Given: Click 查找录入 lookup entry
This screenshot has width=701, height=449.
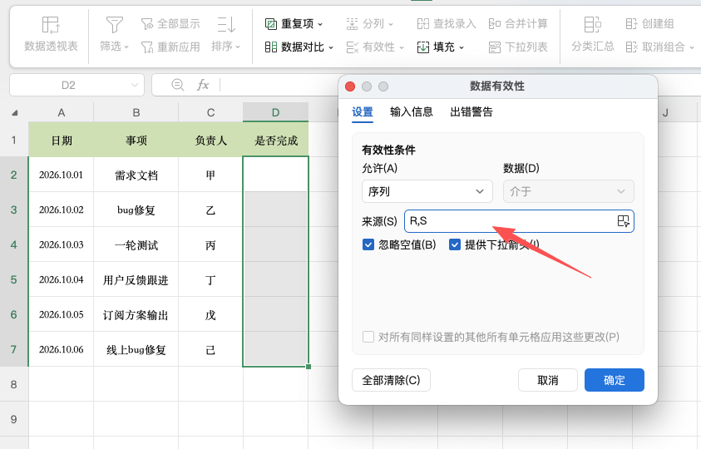Looking at the screenshot, I should (x=447, y=24).
